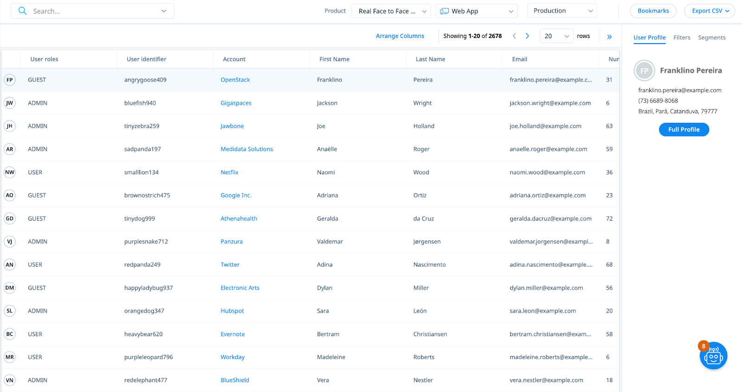Focus the Search input field

pos(93,11)
